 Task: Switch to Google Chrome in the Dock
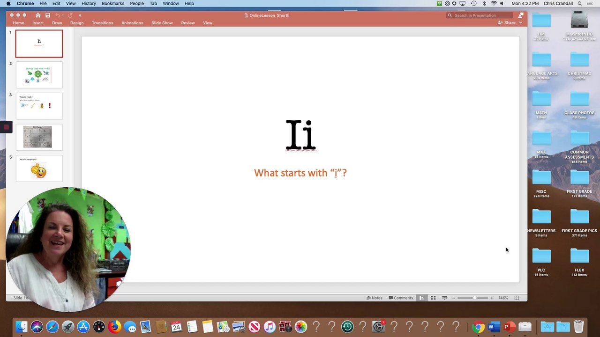tap(478, 327)
